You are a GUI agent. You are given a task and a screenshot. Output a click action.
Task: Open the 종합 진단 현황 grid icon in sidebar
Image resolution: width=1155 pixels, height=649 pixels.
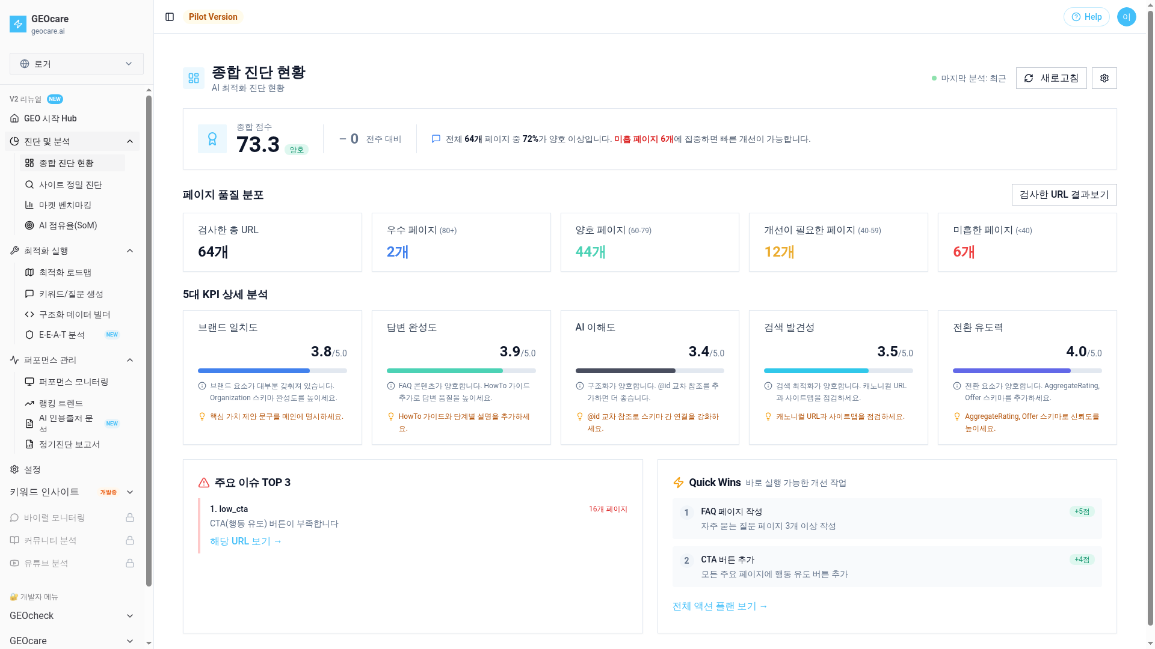(x=29, y=162)
